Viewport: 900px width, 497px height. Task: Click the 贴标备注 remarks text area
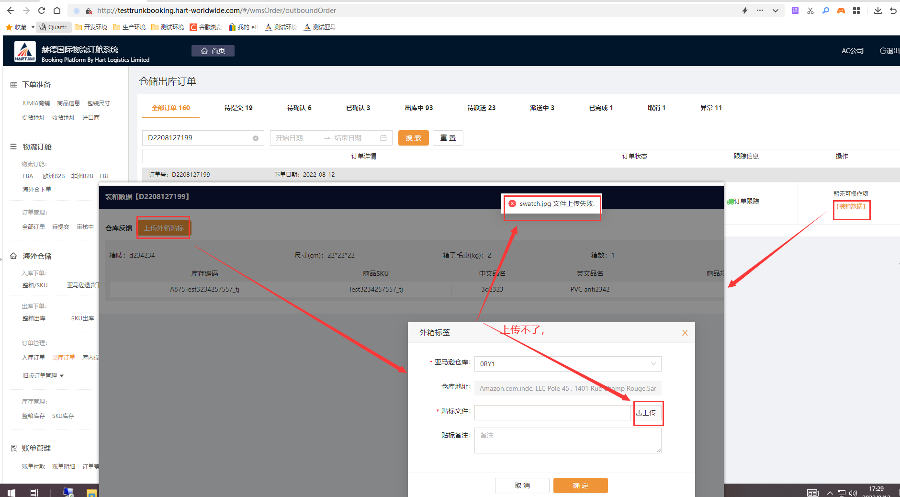point(568,441)
